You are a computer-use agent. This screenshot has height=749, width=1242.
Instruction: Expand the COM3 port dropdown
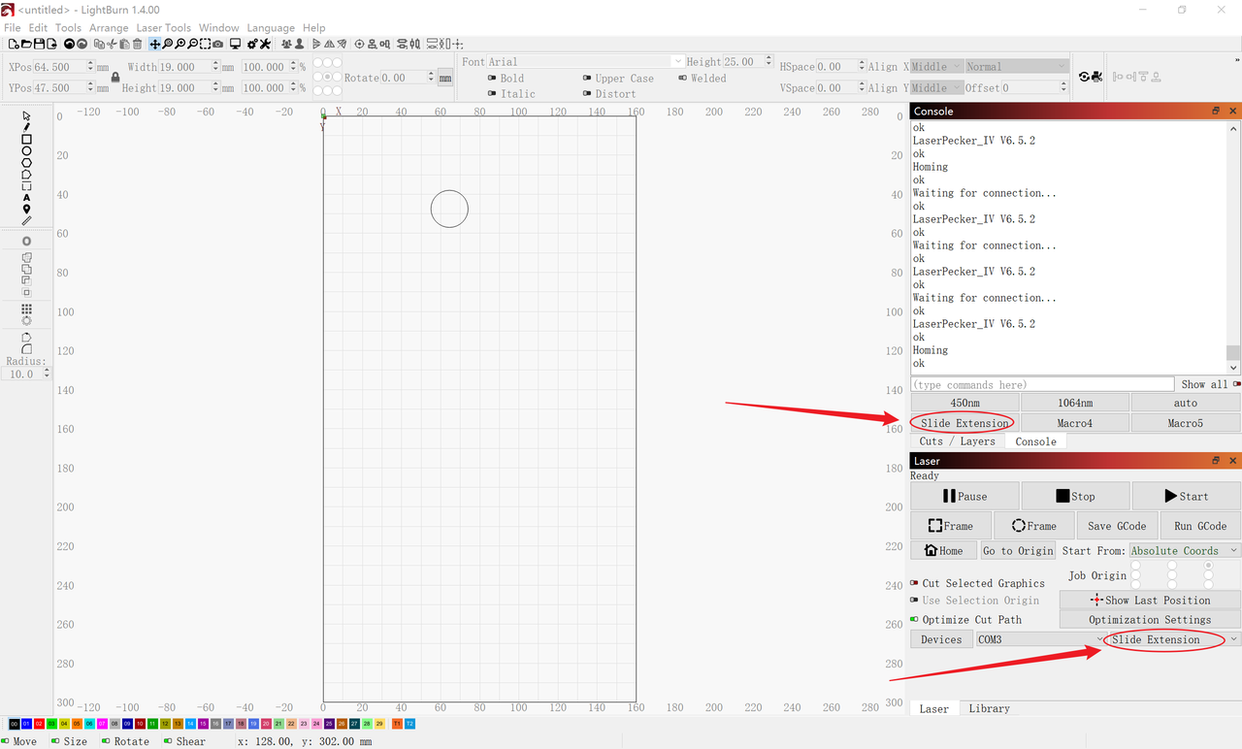point(1039,639)
